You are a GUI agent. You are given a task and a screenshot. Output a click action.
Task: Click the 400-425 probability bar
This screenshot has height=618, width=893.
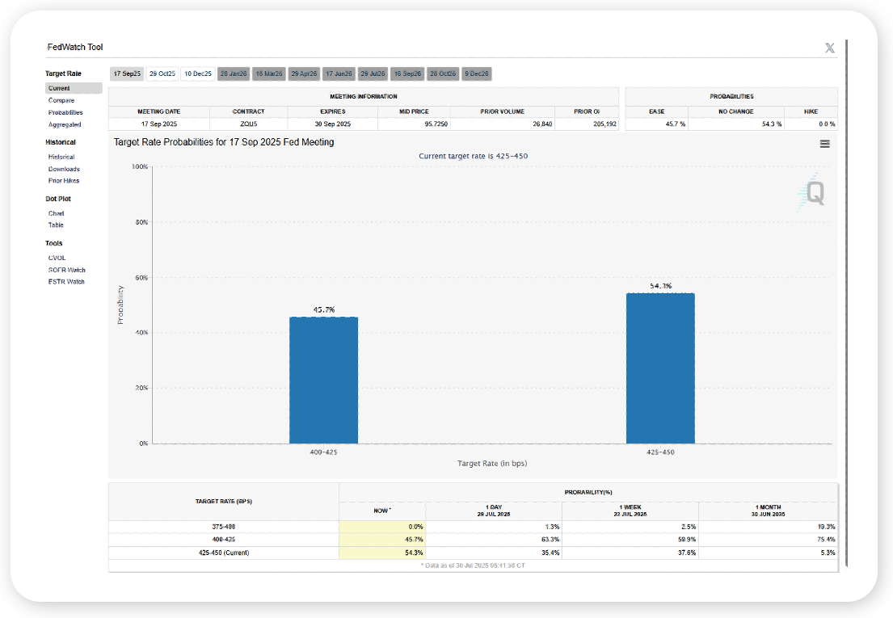323,380
